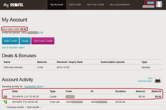
Task: Select the date '2014/9/10 上午 12:43:35'
Action: (x=25, y=97)
